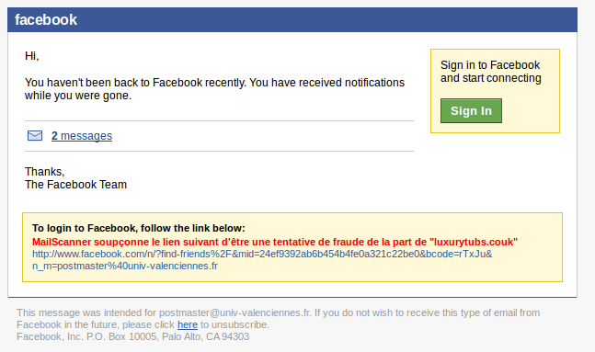Click the 'You haven't been back' paragraph
Image resolution: width=595 pixels, height=352 pixels.
coord(215,89)
